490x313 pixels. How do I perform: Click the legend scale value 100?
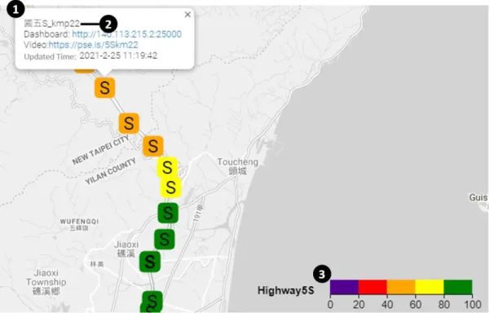click(x=473, y=304)
